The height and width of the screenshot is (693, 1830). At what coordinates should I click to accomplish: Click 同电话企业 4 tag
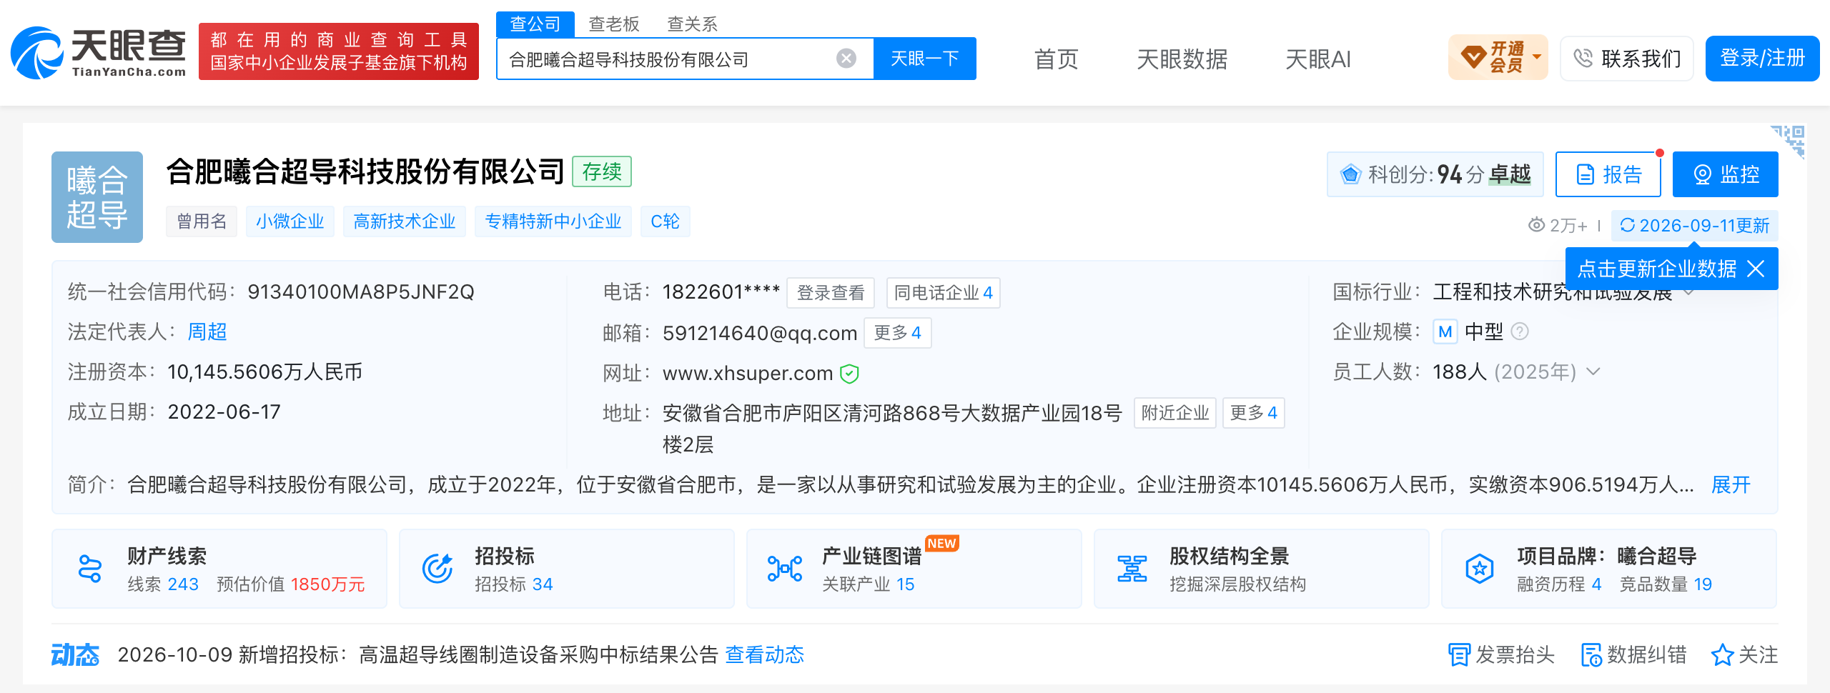[x=944, y=293]
